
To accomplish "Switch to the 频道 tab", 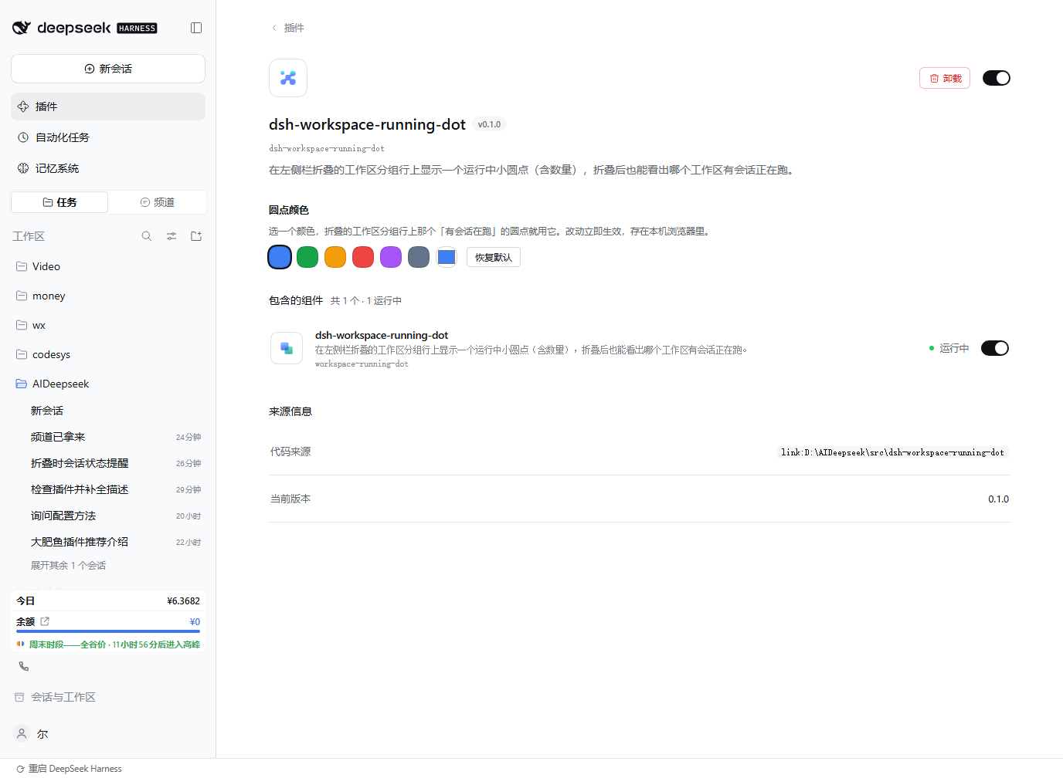I will pos(158,202).
